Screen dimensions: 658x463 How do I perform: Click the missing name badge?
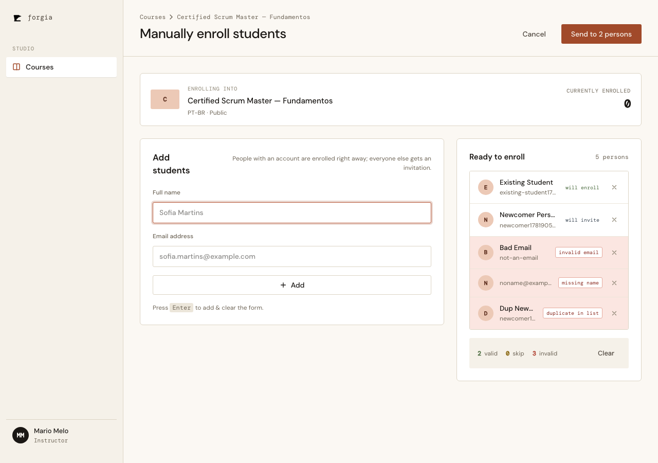[580, 283]
